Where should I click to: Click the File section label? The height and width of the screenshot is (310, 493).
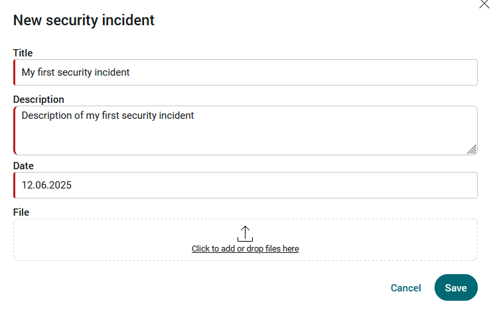click(21, 212)
